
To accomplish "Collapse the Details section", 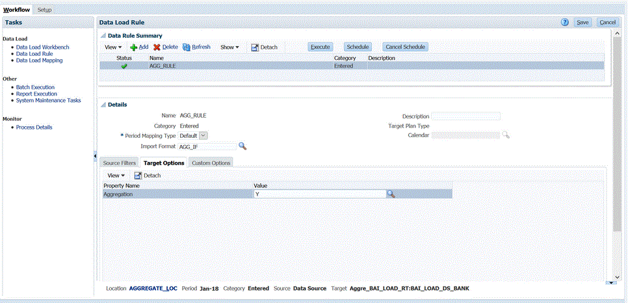I will [103, 105].
